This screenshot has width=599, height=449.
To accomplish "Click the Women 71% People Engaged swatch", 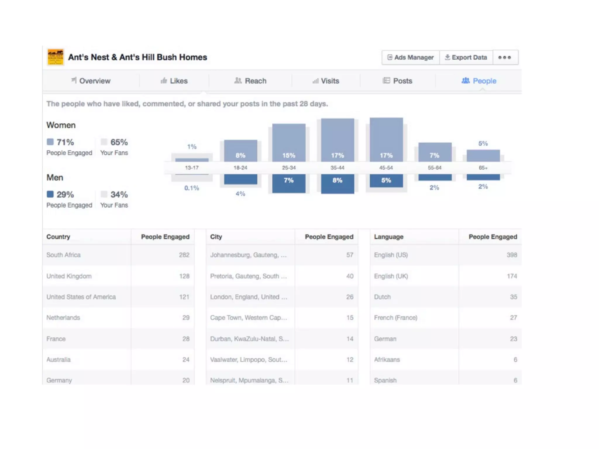I will [x=50, y=142].
